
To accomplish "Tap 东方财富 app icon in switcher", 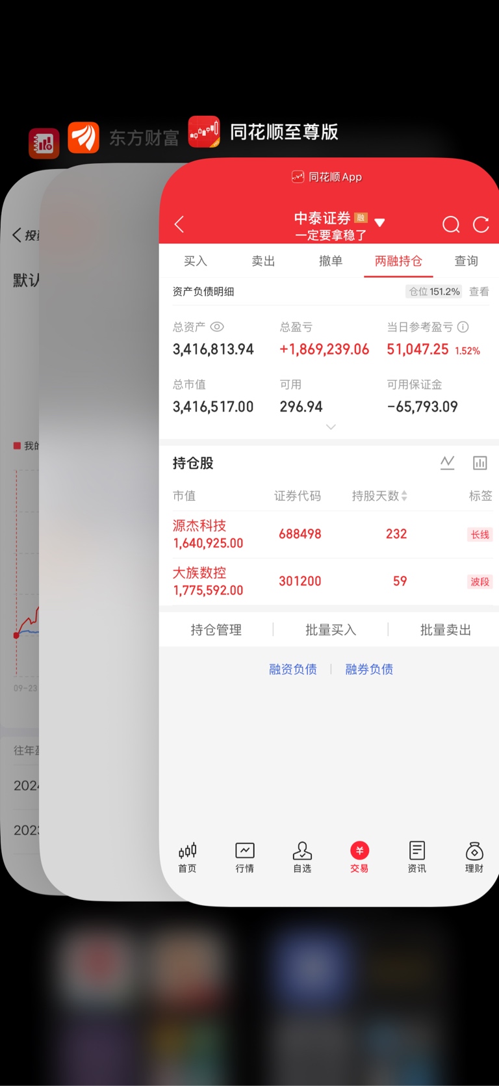I will 84,138.
